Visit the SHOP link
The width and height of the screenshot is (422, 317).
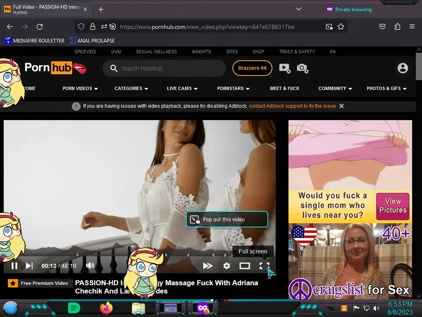tap(258, 52)
